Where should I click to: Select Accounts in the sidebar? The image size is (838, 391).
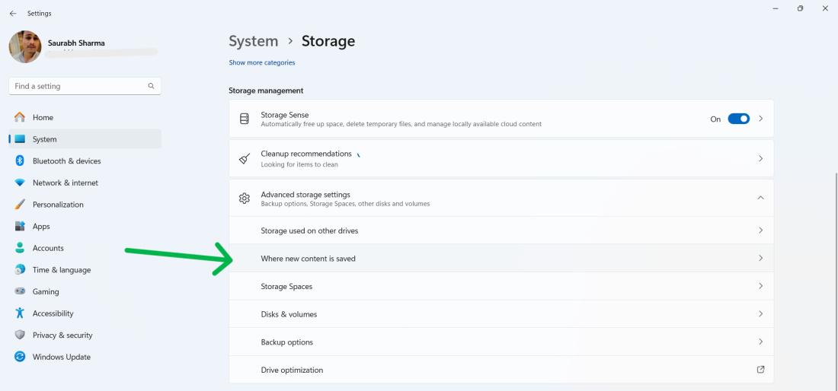pyautogui.click(x=48, y=248)
